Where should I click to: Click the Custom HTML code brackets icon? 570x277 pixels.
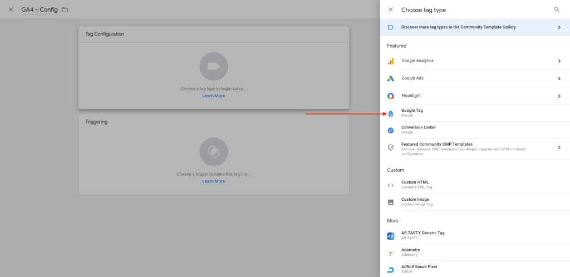coord(391,185)
